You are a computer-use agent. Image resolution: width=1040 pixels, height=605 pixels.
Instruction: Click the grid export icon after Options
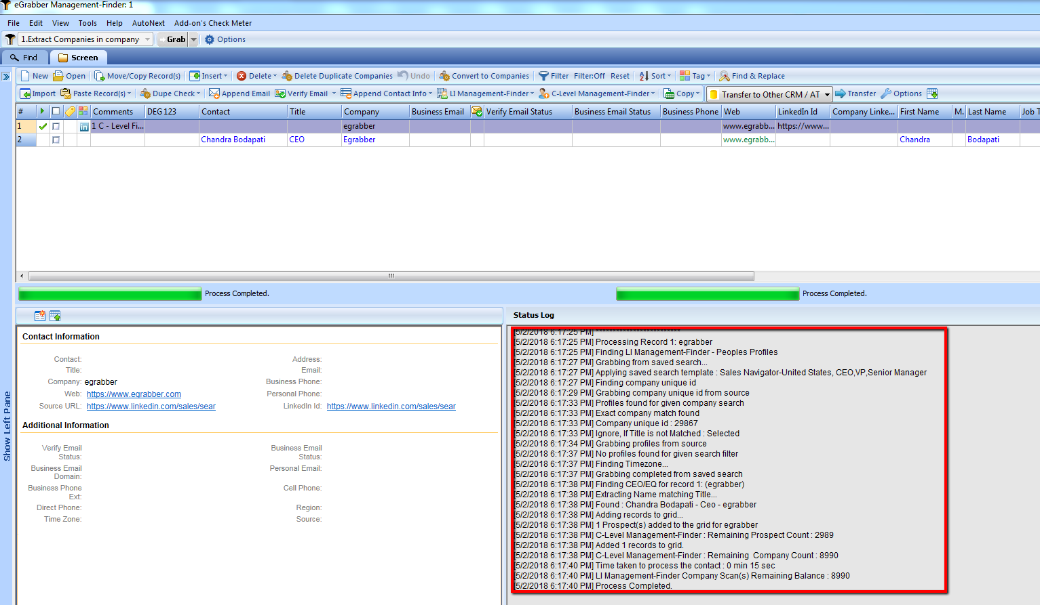(932, 93)
